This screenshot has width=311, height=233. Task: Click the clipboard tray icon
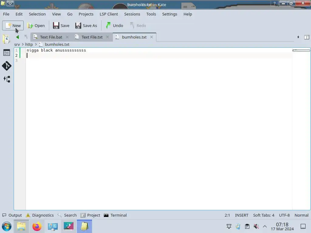[x=247, y=226]
